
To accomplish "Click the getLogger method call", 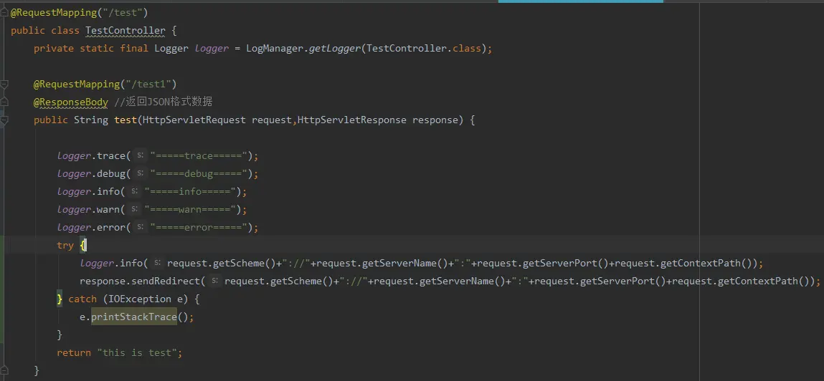I will (x=334, y=48).
